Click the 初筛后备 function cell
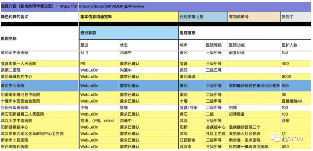Viewport: 313px width, 151px height. point(254,114)
